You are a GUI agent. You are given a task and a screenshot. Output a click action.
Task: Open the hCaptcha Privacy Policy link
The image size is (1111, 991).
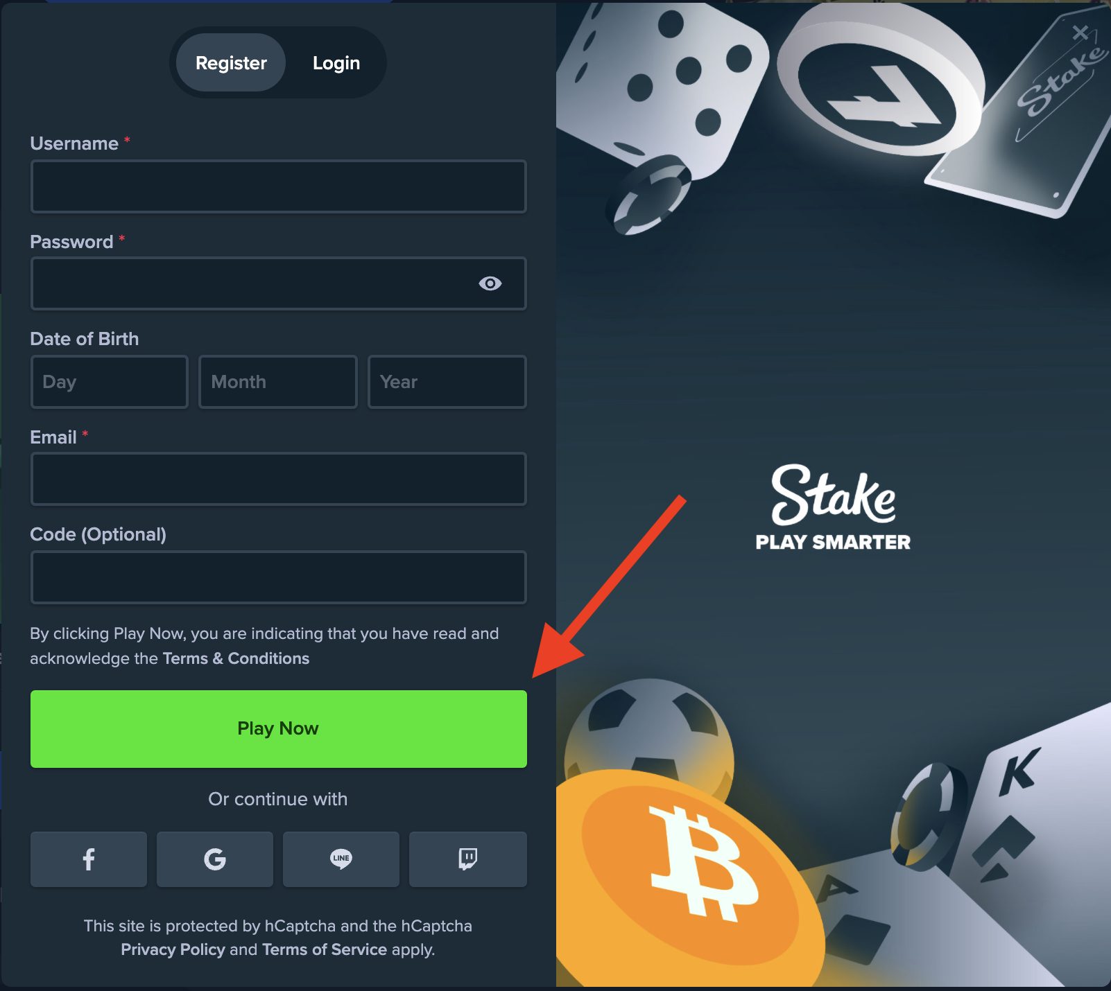pyautogui.click(x=173, y=949)
